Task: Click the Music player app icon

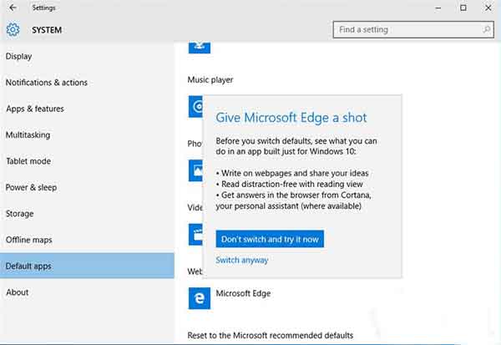Action: (x=195, y=106)
